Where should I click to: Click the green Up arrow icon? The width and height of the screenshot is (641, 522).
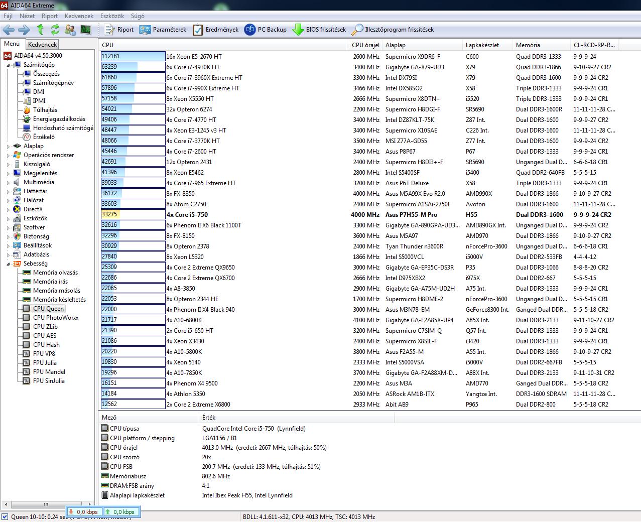[40, 30]
